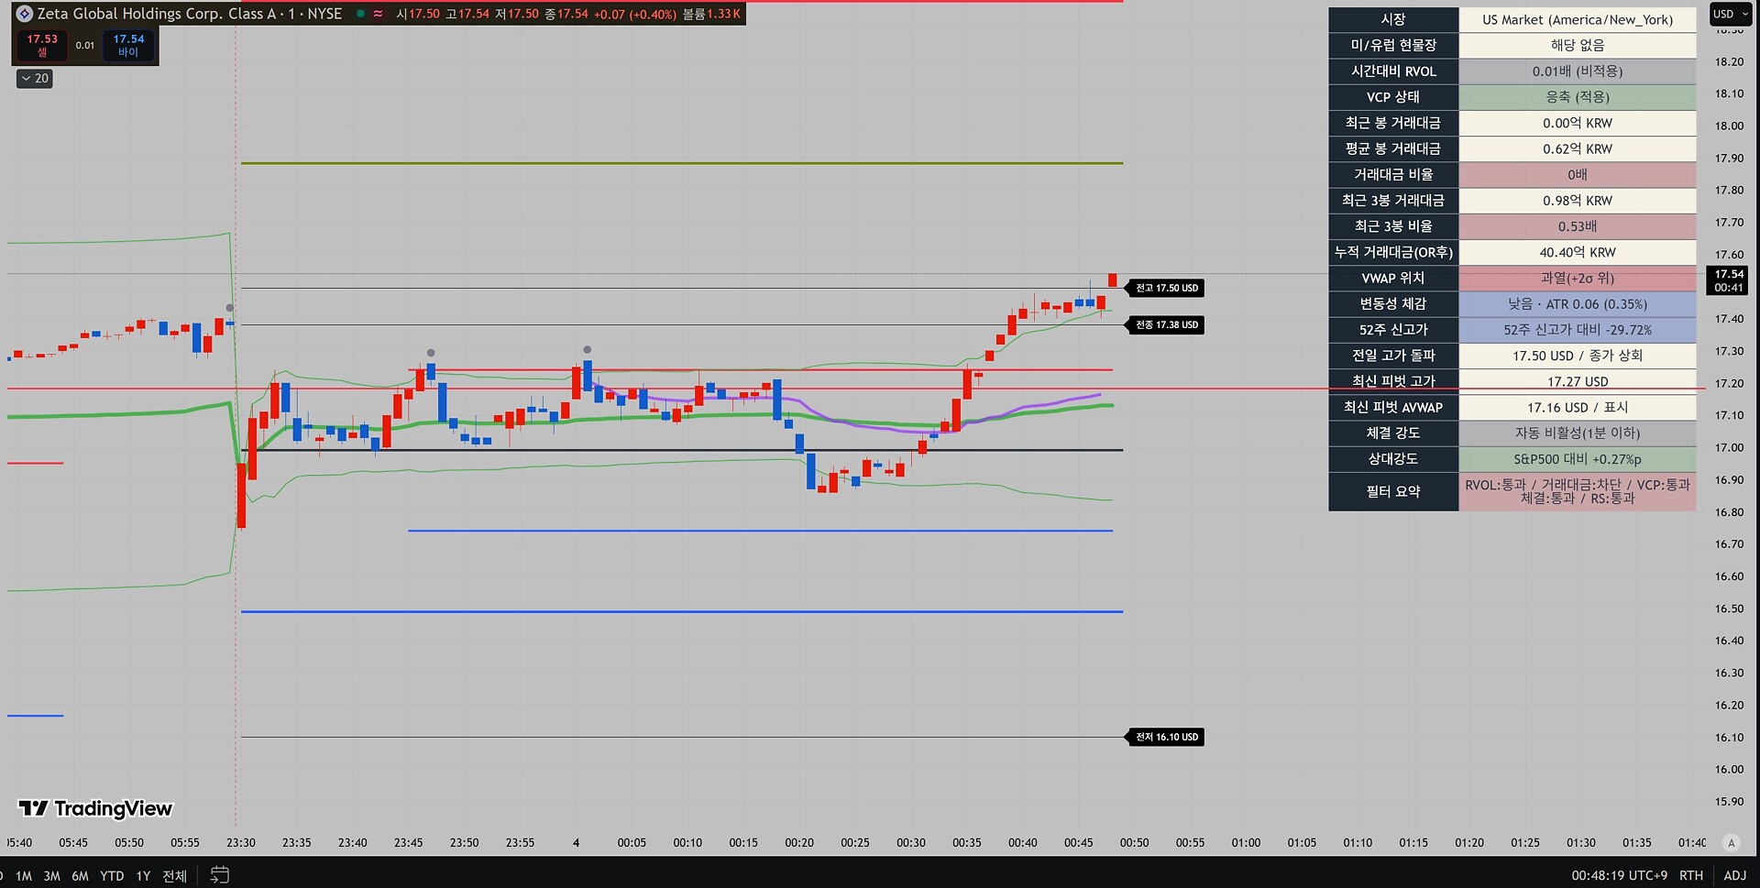Image resolution: width=1760 pixels, height=888 pixels.
Task: Click the 0.53배 ratio cell
Action: point(1578,226)
